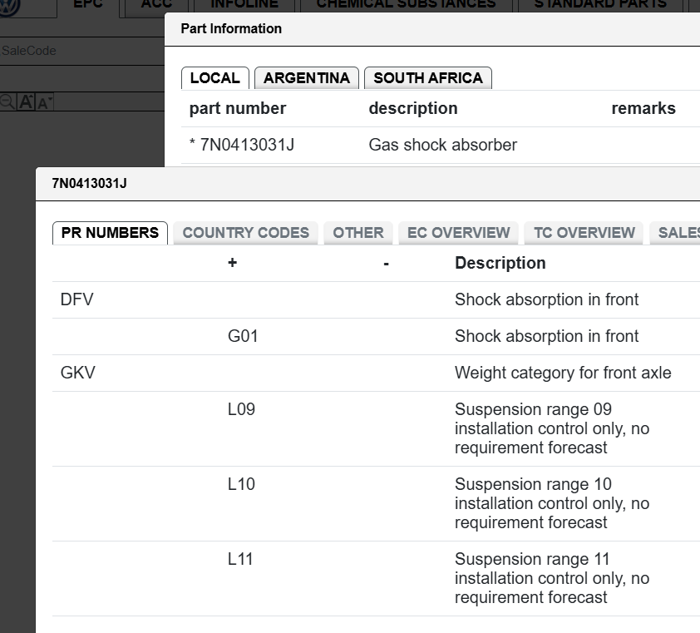Click 'Suspension range 09' description
700x633 pixels.
click(552, 428)
